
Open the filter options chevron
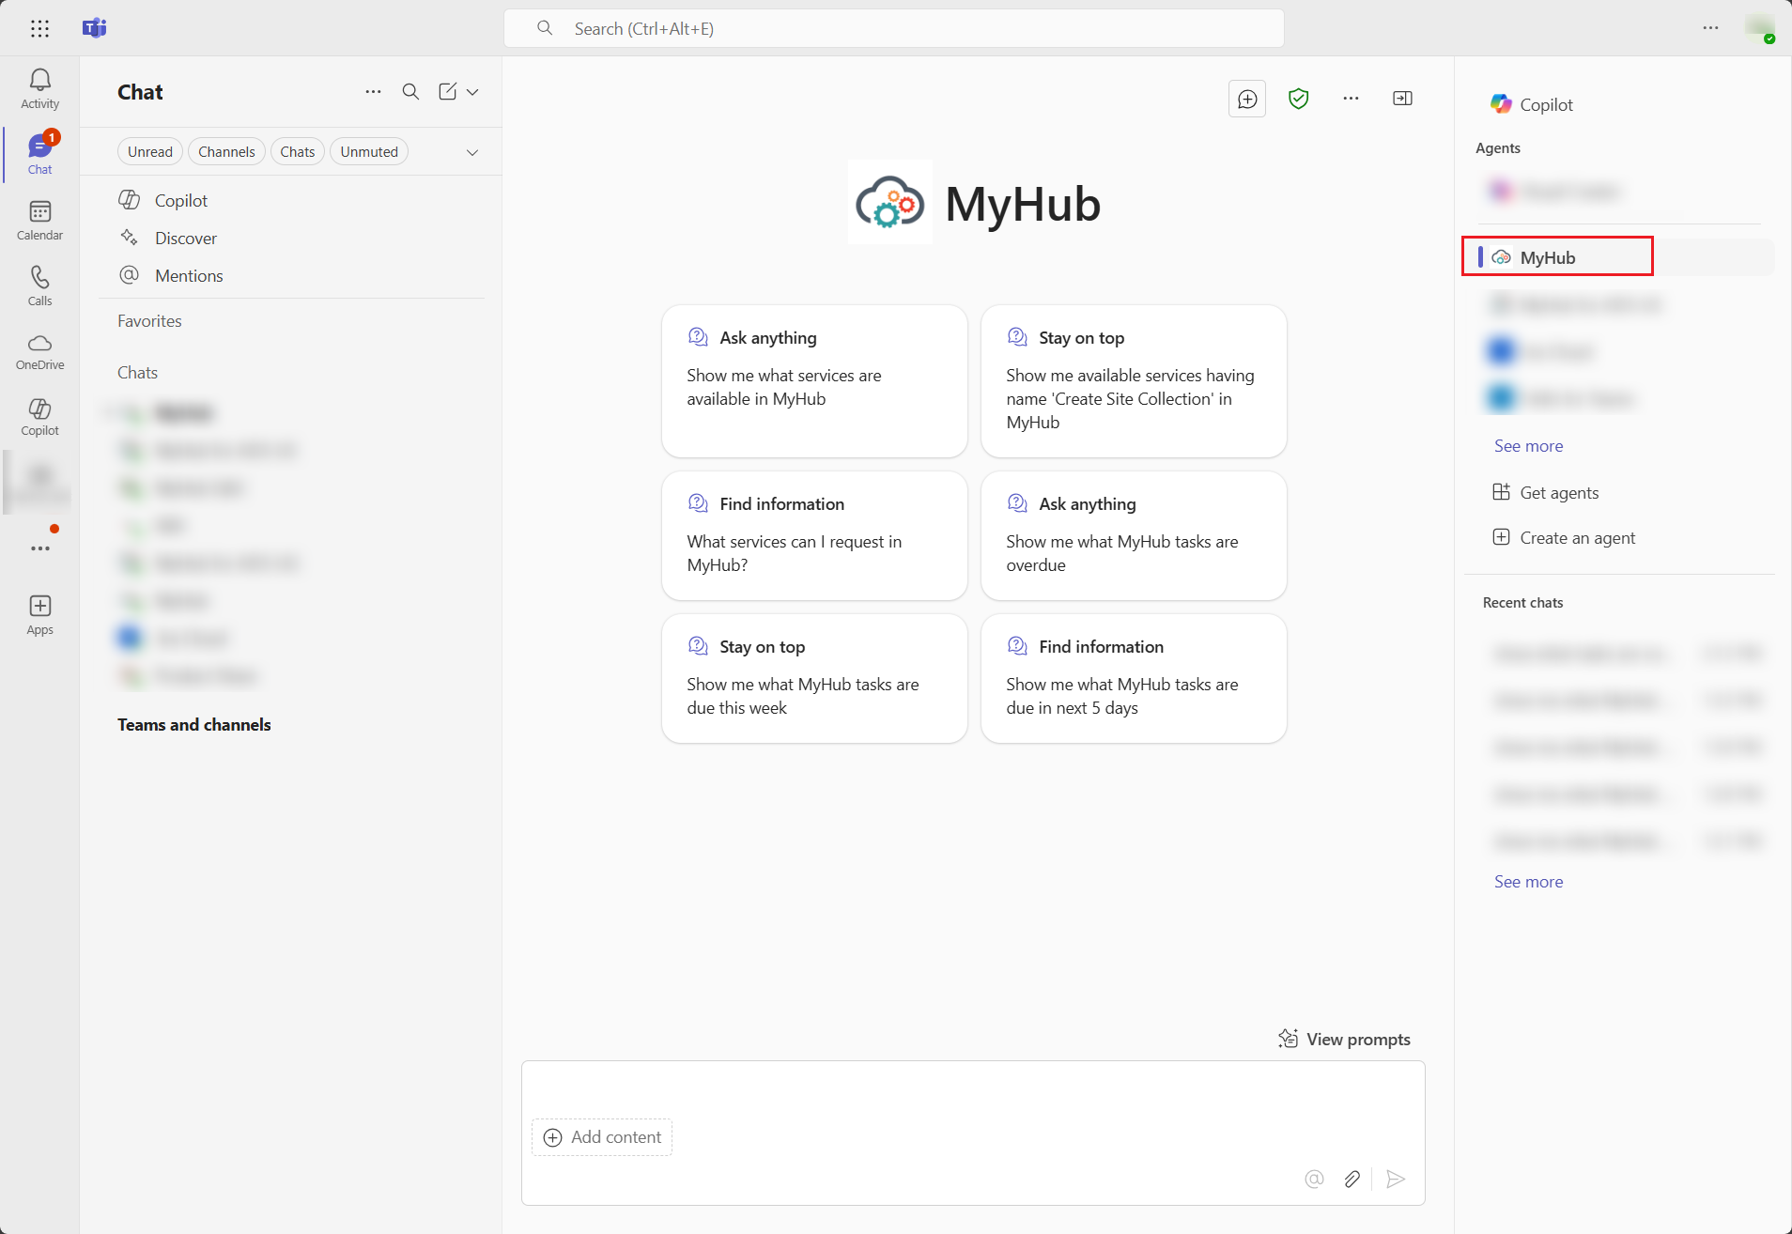472,151
